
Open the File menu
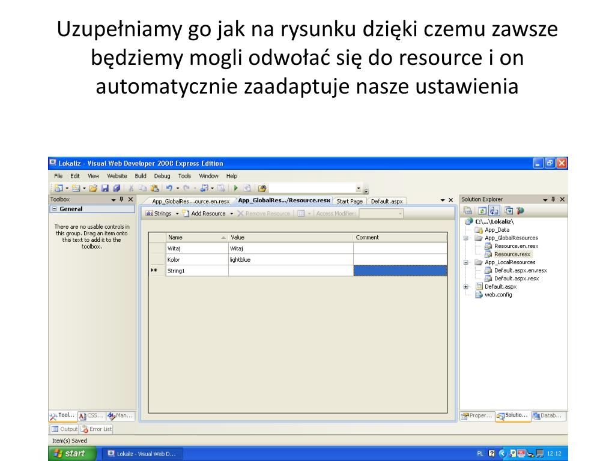(x=58, y=176)
